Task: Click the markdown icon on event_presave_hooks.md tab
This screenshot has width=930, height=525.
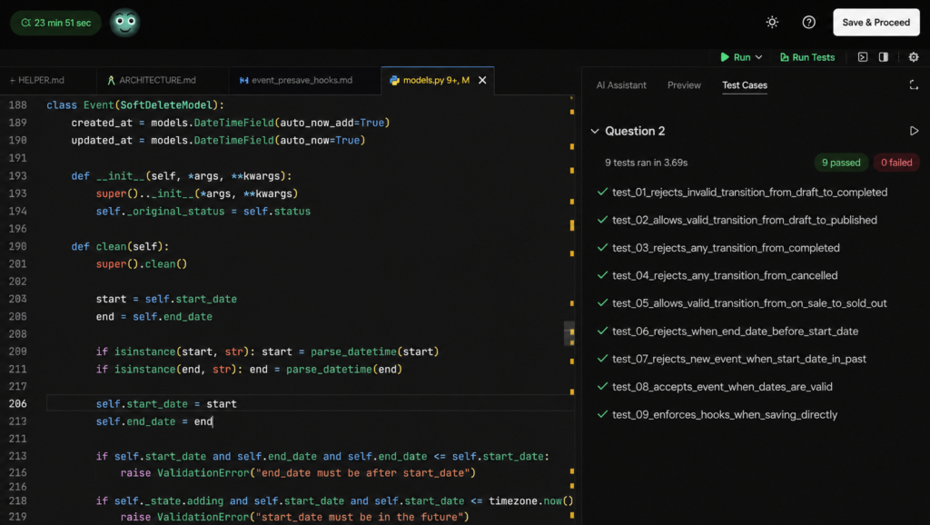Action: pos(243,80)
